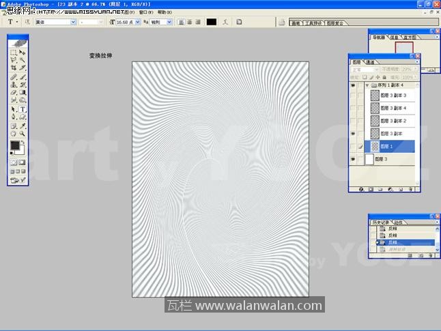This screenshot has height=331, width=441.
Task: Open the font size dropdown
Action: click(138, 22)
